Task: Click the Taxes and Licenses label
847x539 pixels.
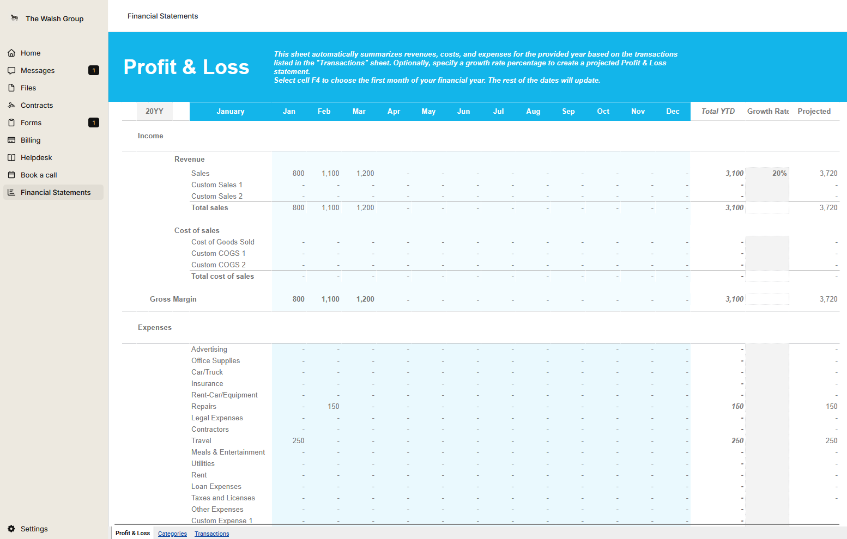Action: (223, 498)
